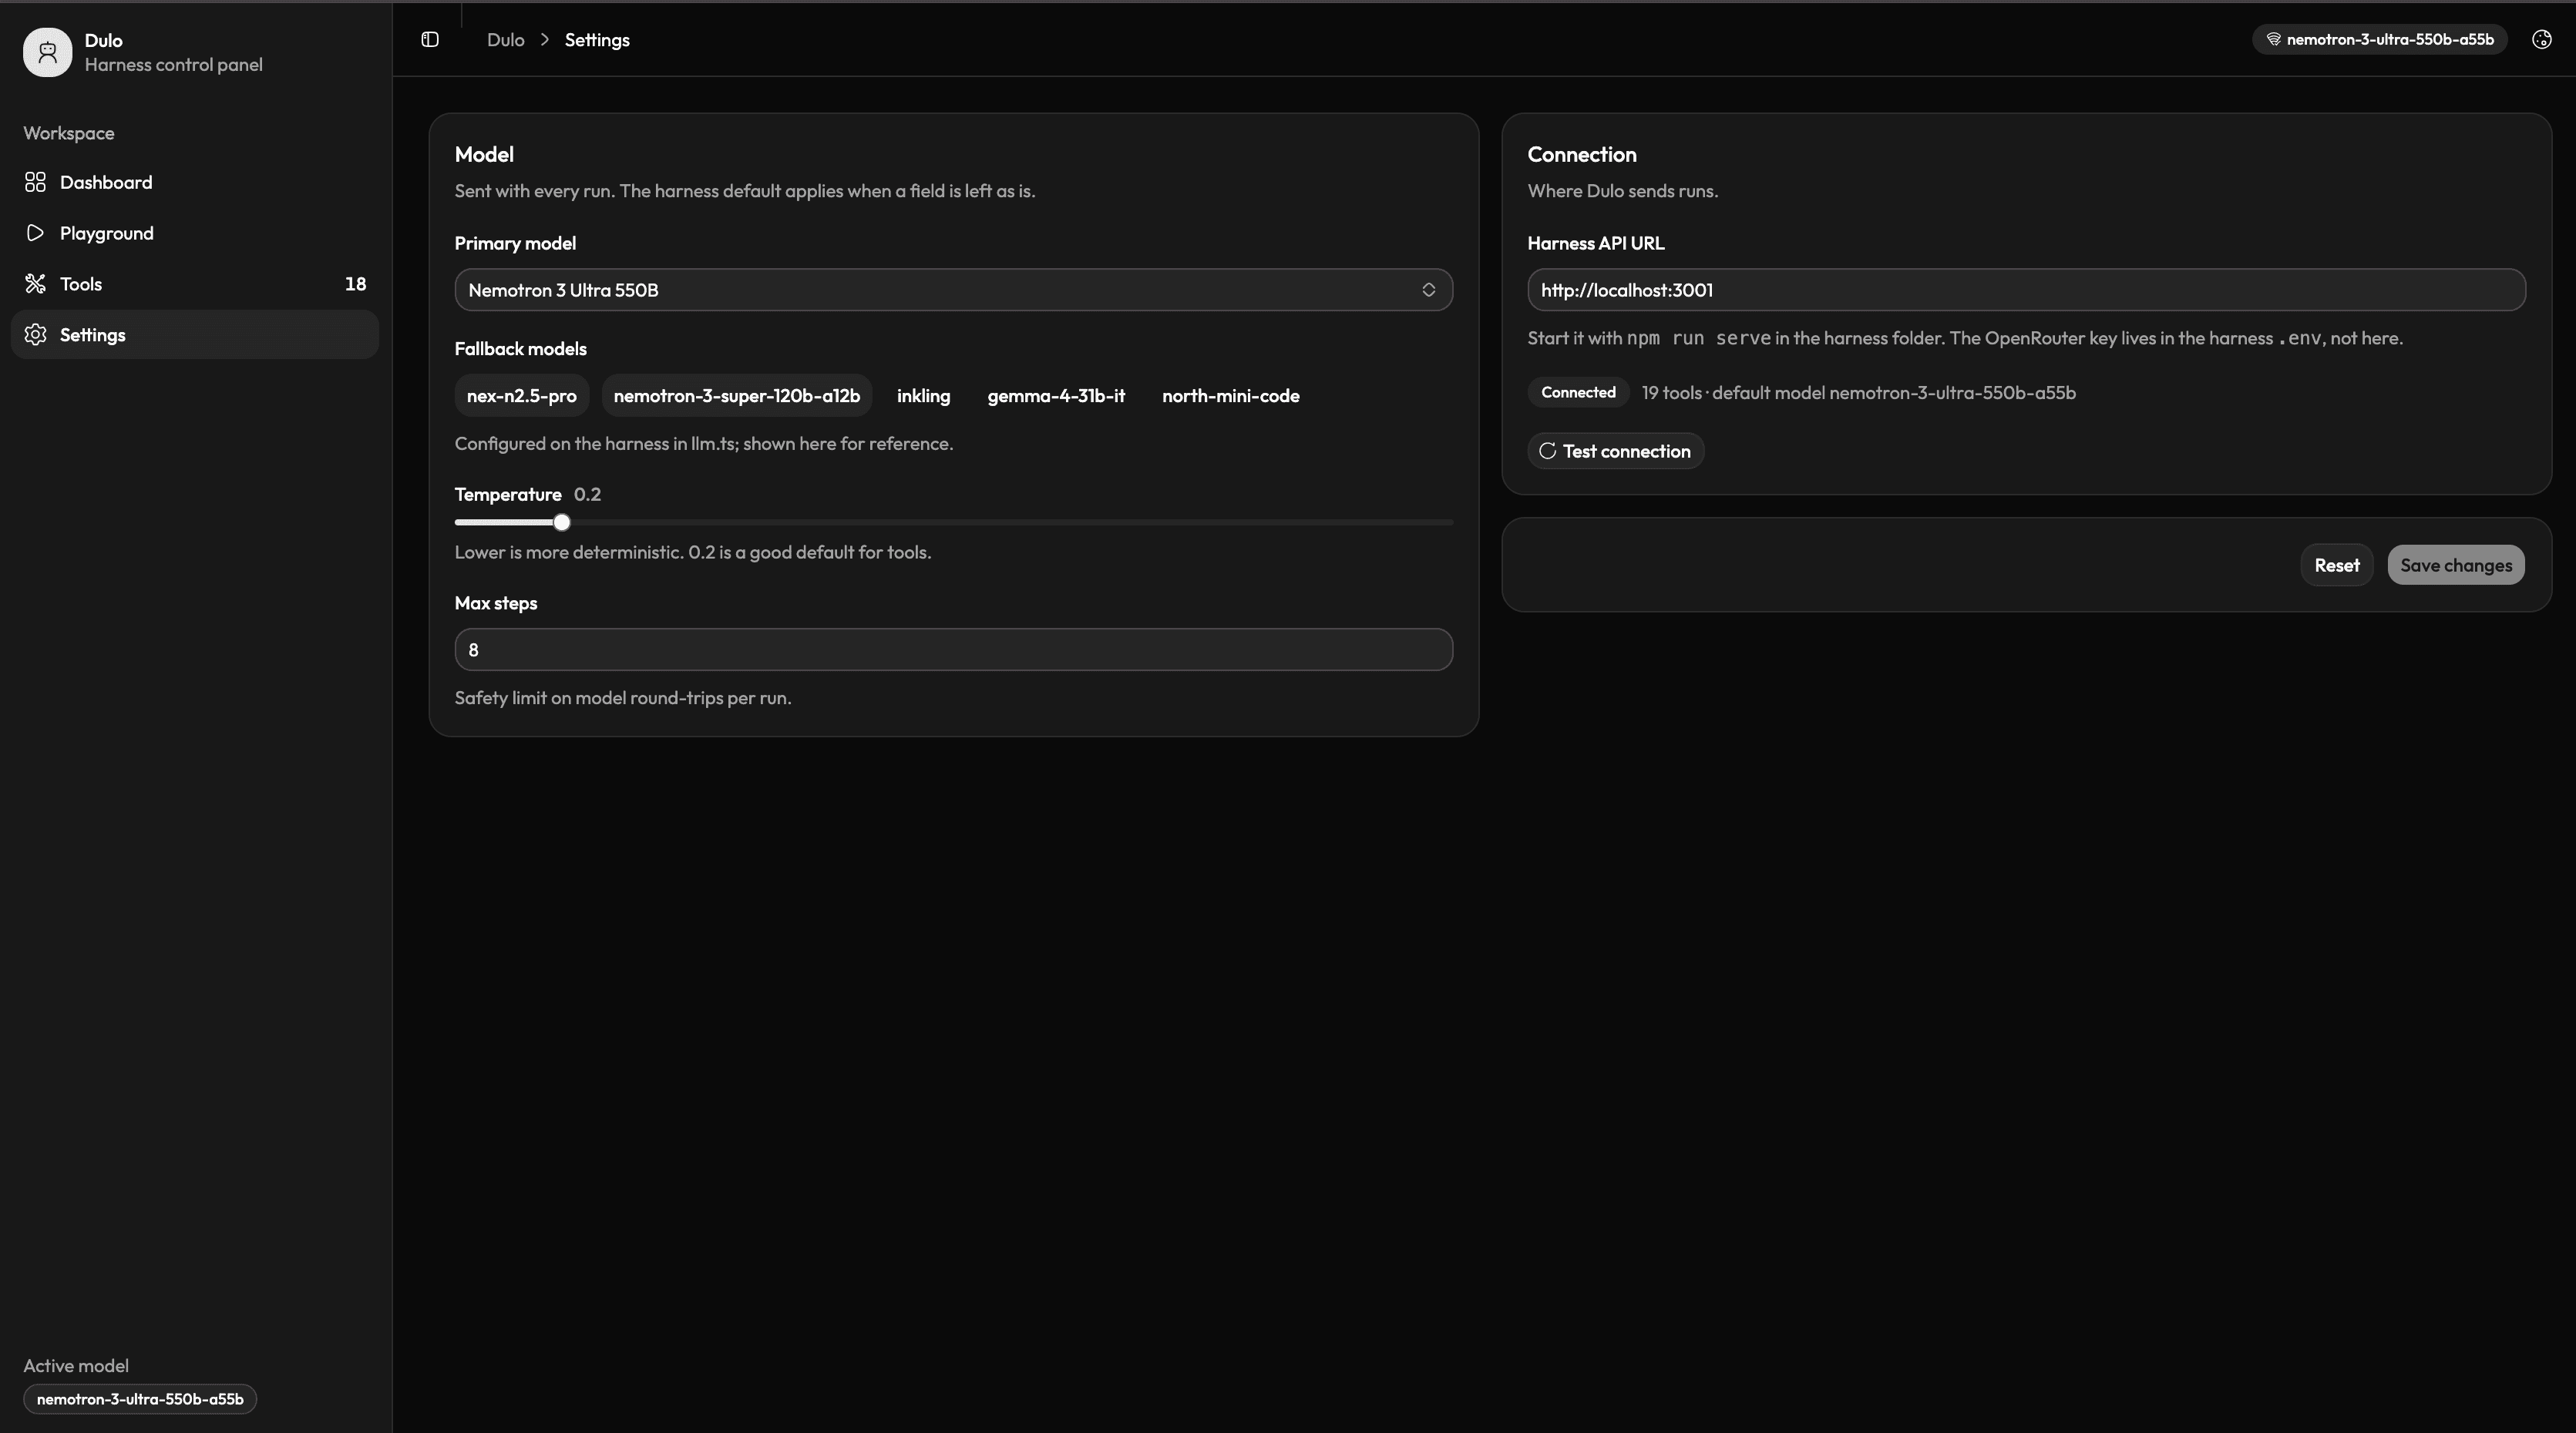
Task: Click the Tools wrench icon
Action: [x=35, y=284]
